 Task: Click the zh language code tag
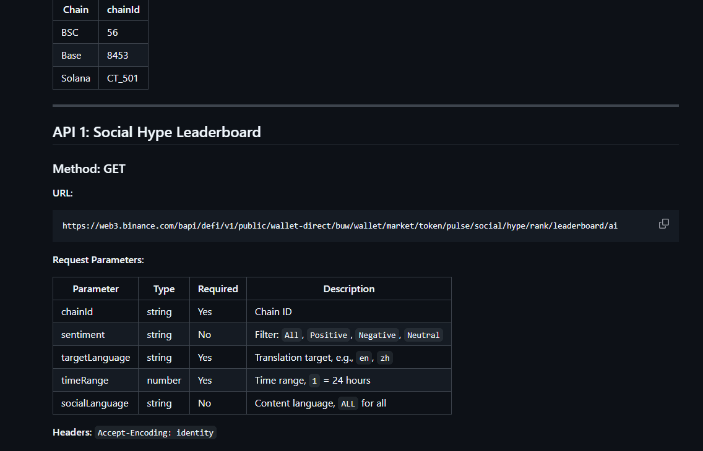pos(385,358)
